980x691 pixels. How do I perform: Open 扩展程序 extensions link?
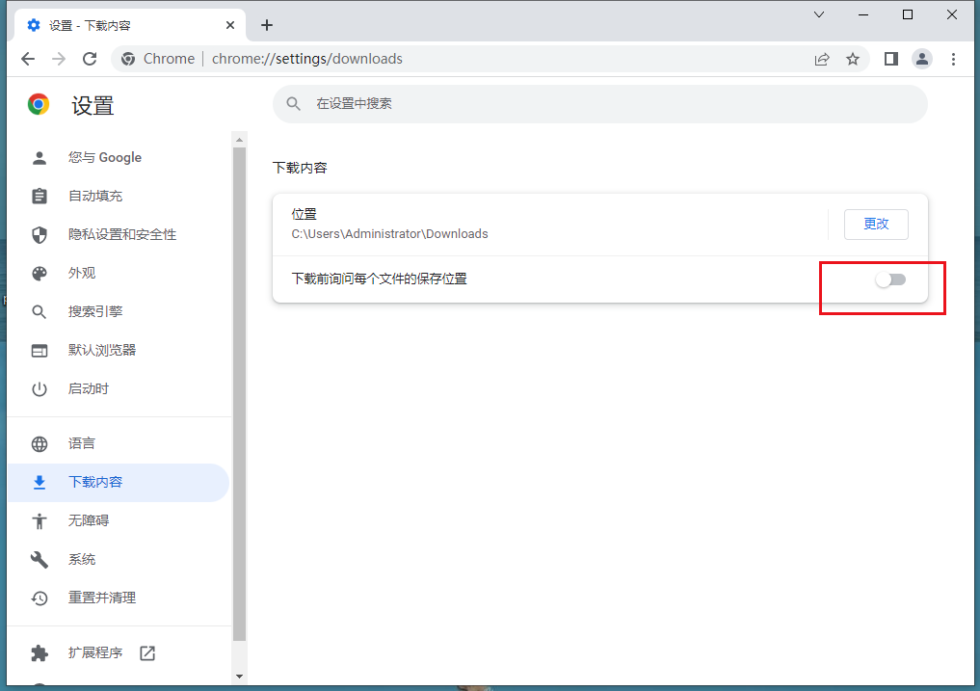(x=119, y=652)
